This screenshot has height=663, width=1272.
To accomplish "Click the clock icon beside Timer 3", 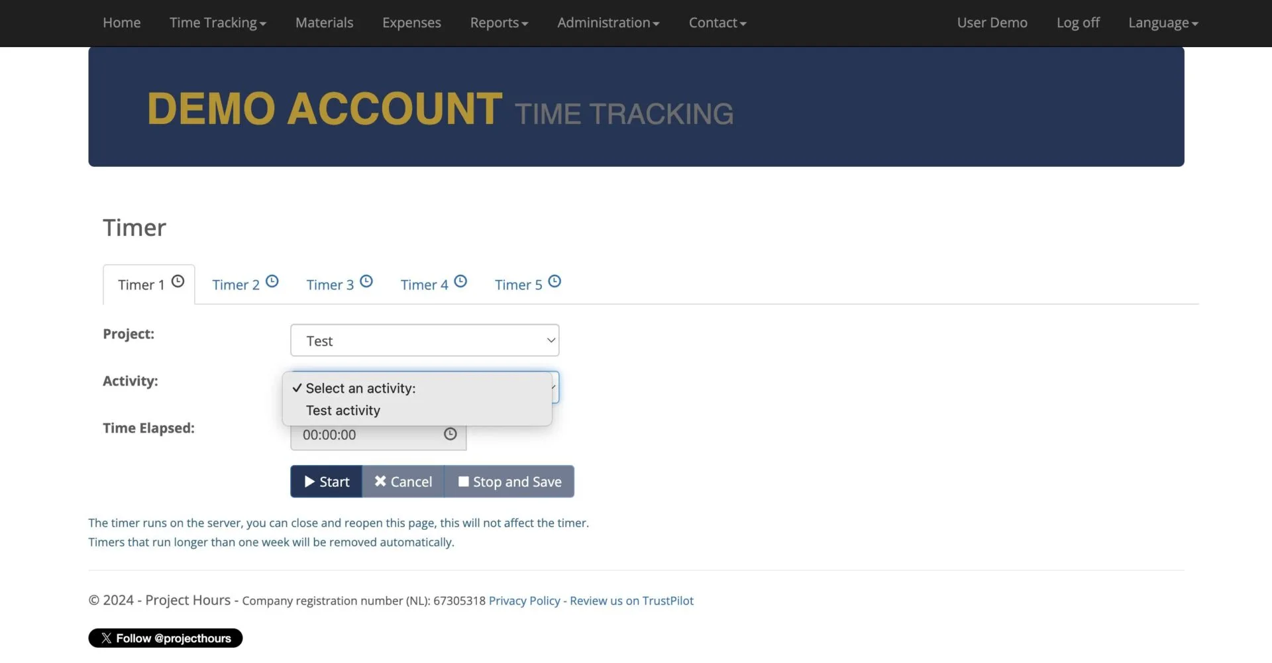I will point(366,281).
